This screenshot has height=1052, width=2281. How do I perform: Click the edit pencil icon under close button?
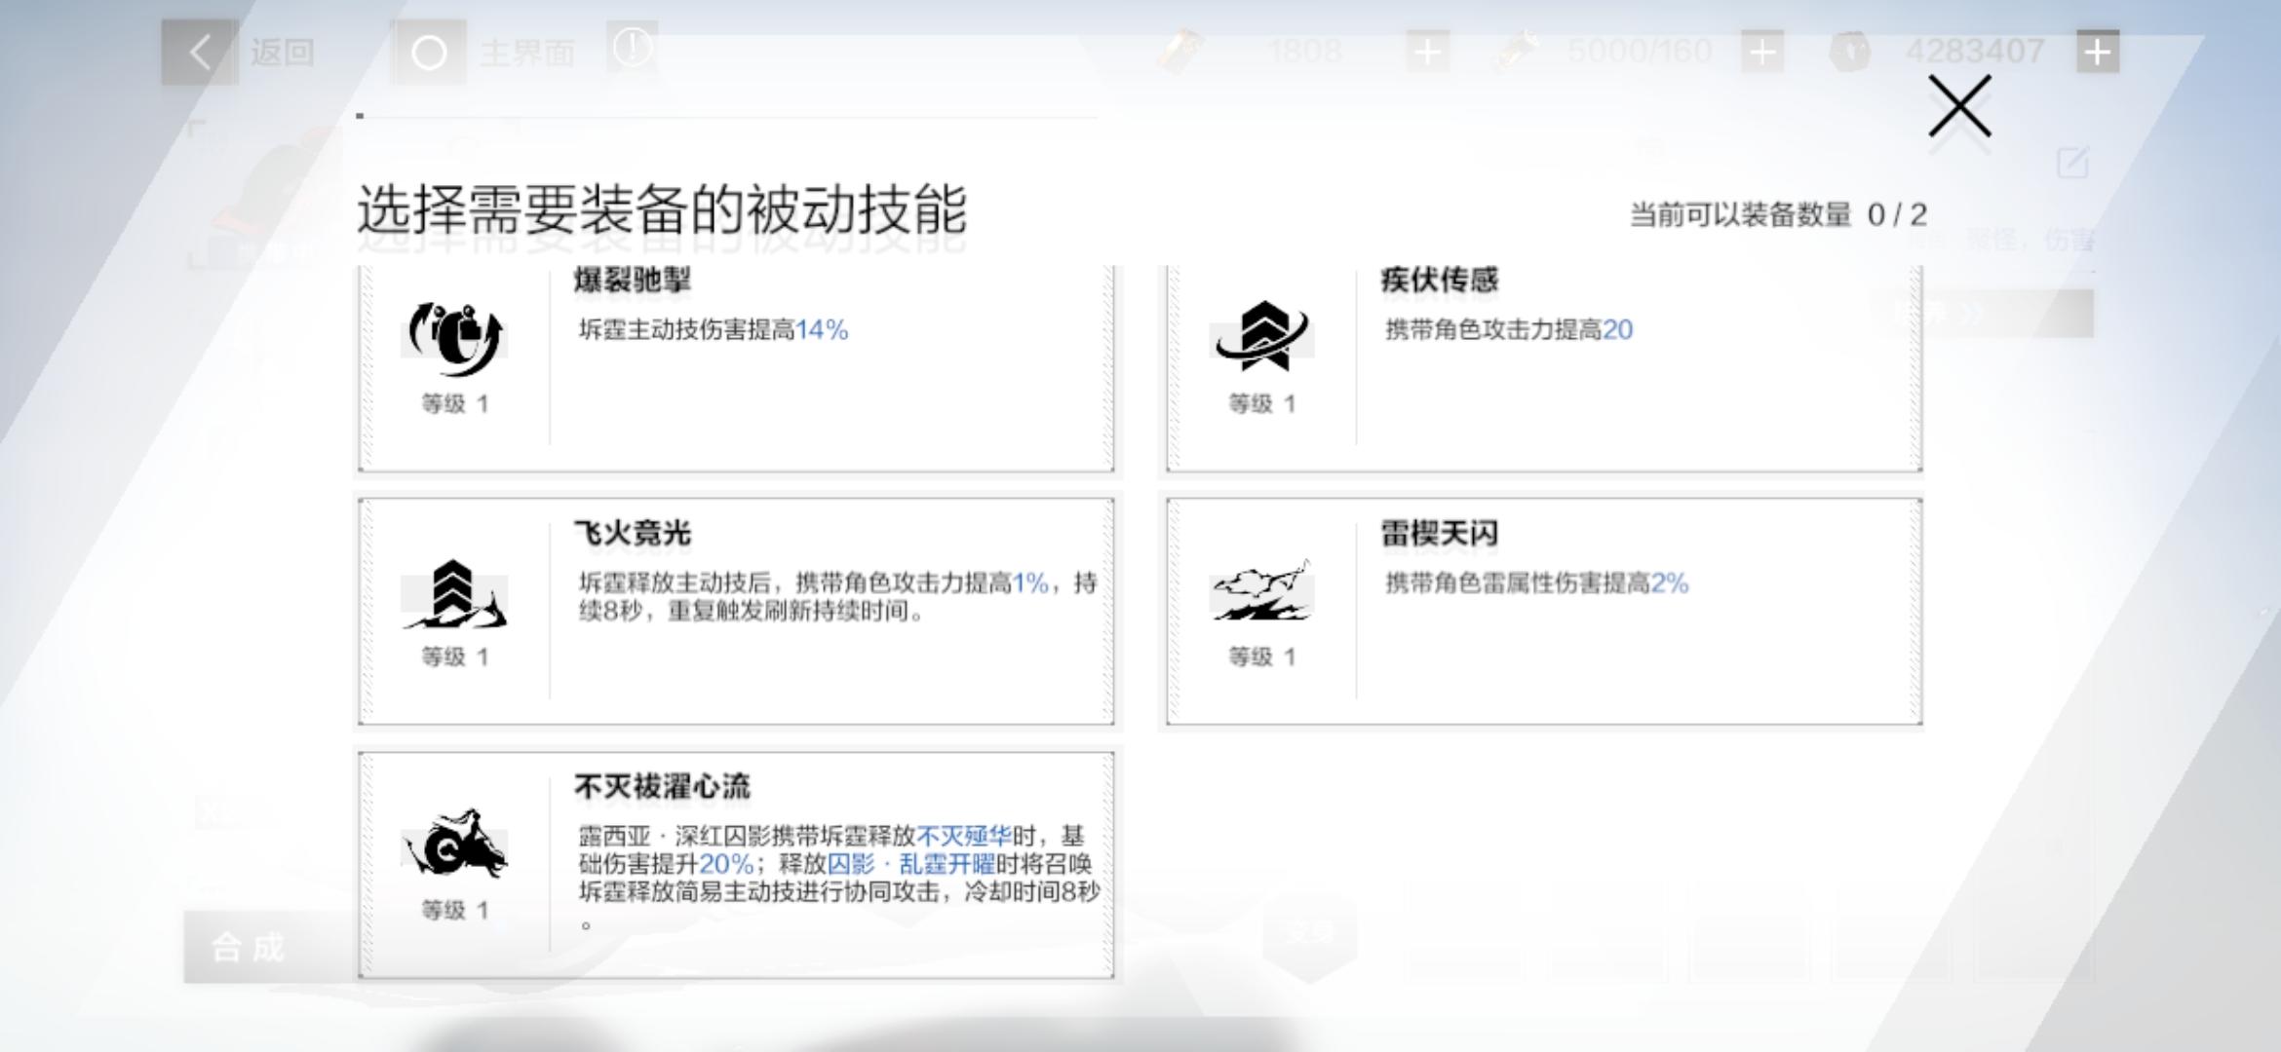point(2072,163)
